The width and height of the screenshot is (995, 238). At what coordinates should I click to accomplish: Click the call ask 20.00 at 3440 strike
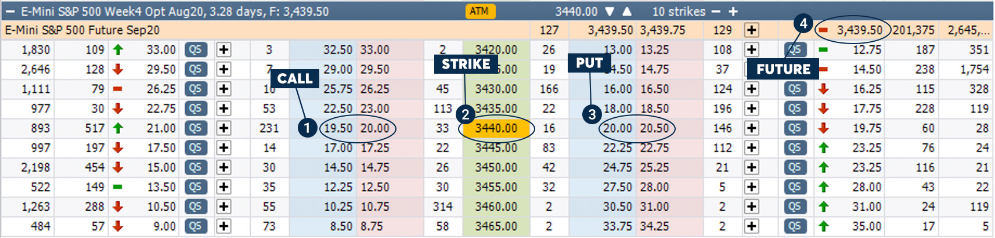coord(375,128)
